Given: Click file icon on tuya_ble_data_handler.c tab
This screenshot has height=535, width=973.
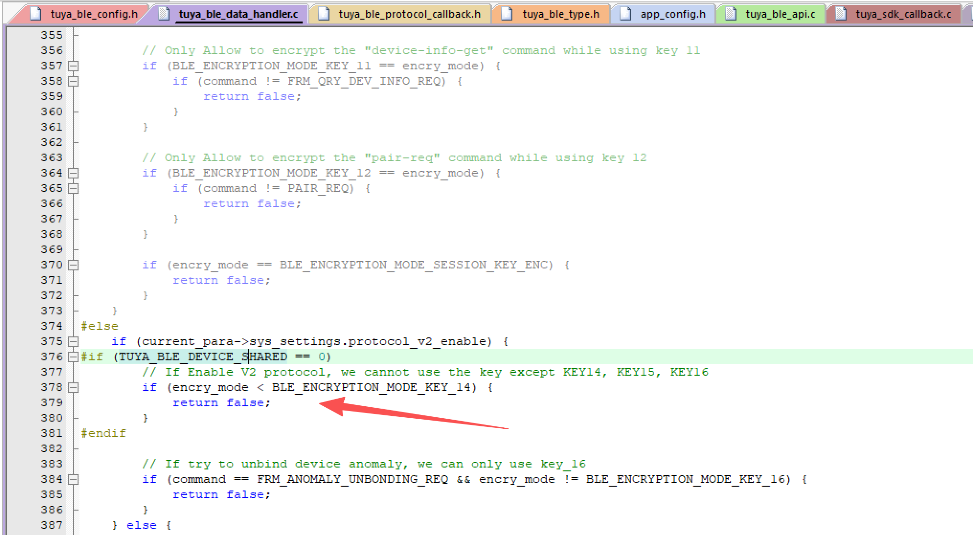Looking at the screenshot, I should pyautogui.click(x=164, y=14).
